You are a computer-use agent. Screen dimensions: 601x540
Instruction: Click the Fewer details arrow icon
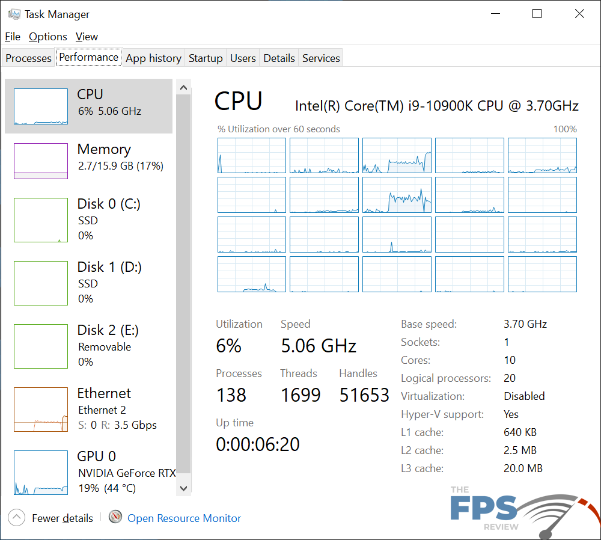pos(16,518)
